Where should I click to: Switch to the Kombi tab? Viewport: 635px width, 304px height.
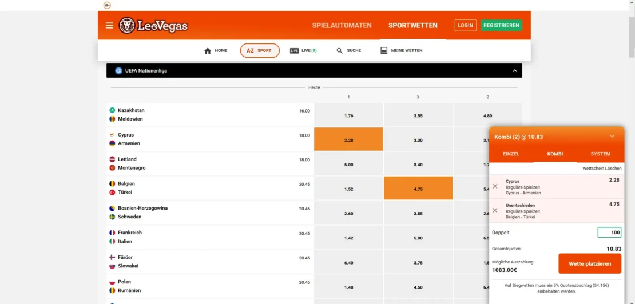point(555,154)
